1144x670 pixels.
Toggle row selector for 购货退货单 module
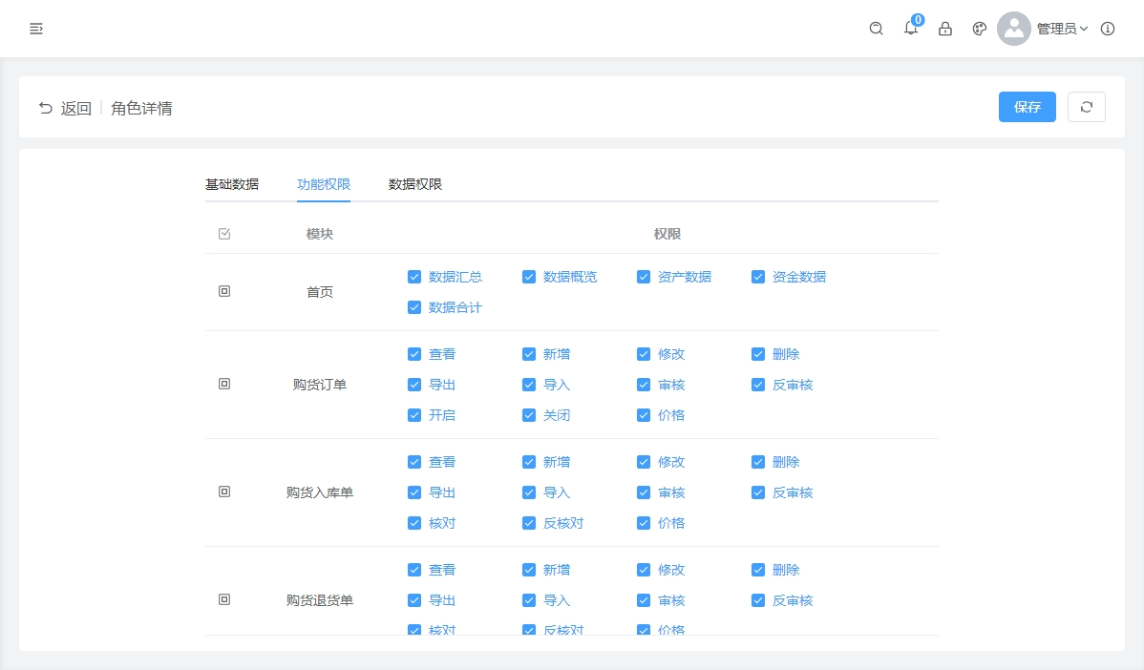pyautogui.click(x=224, y=599)
